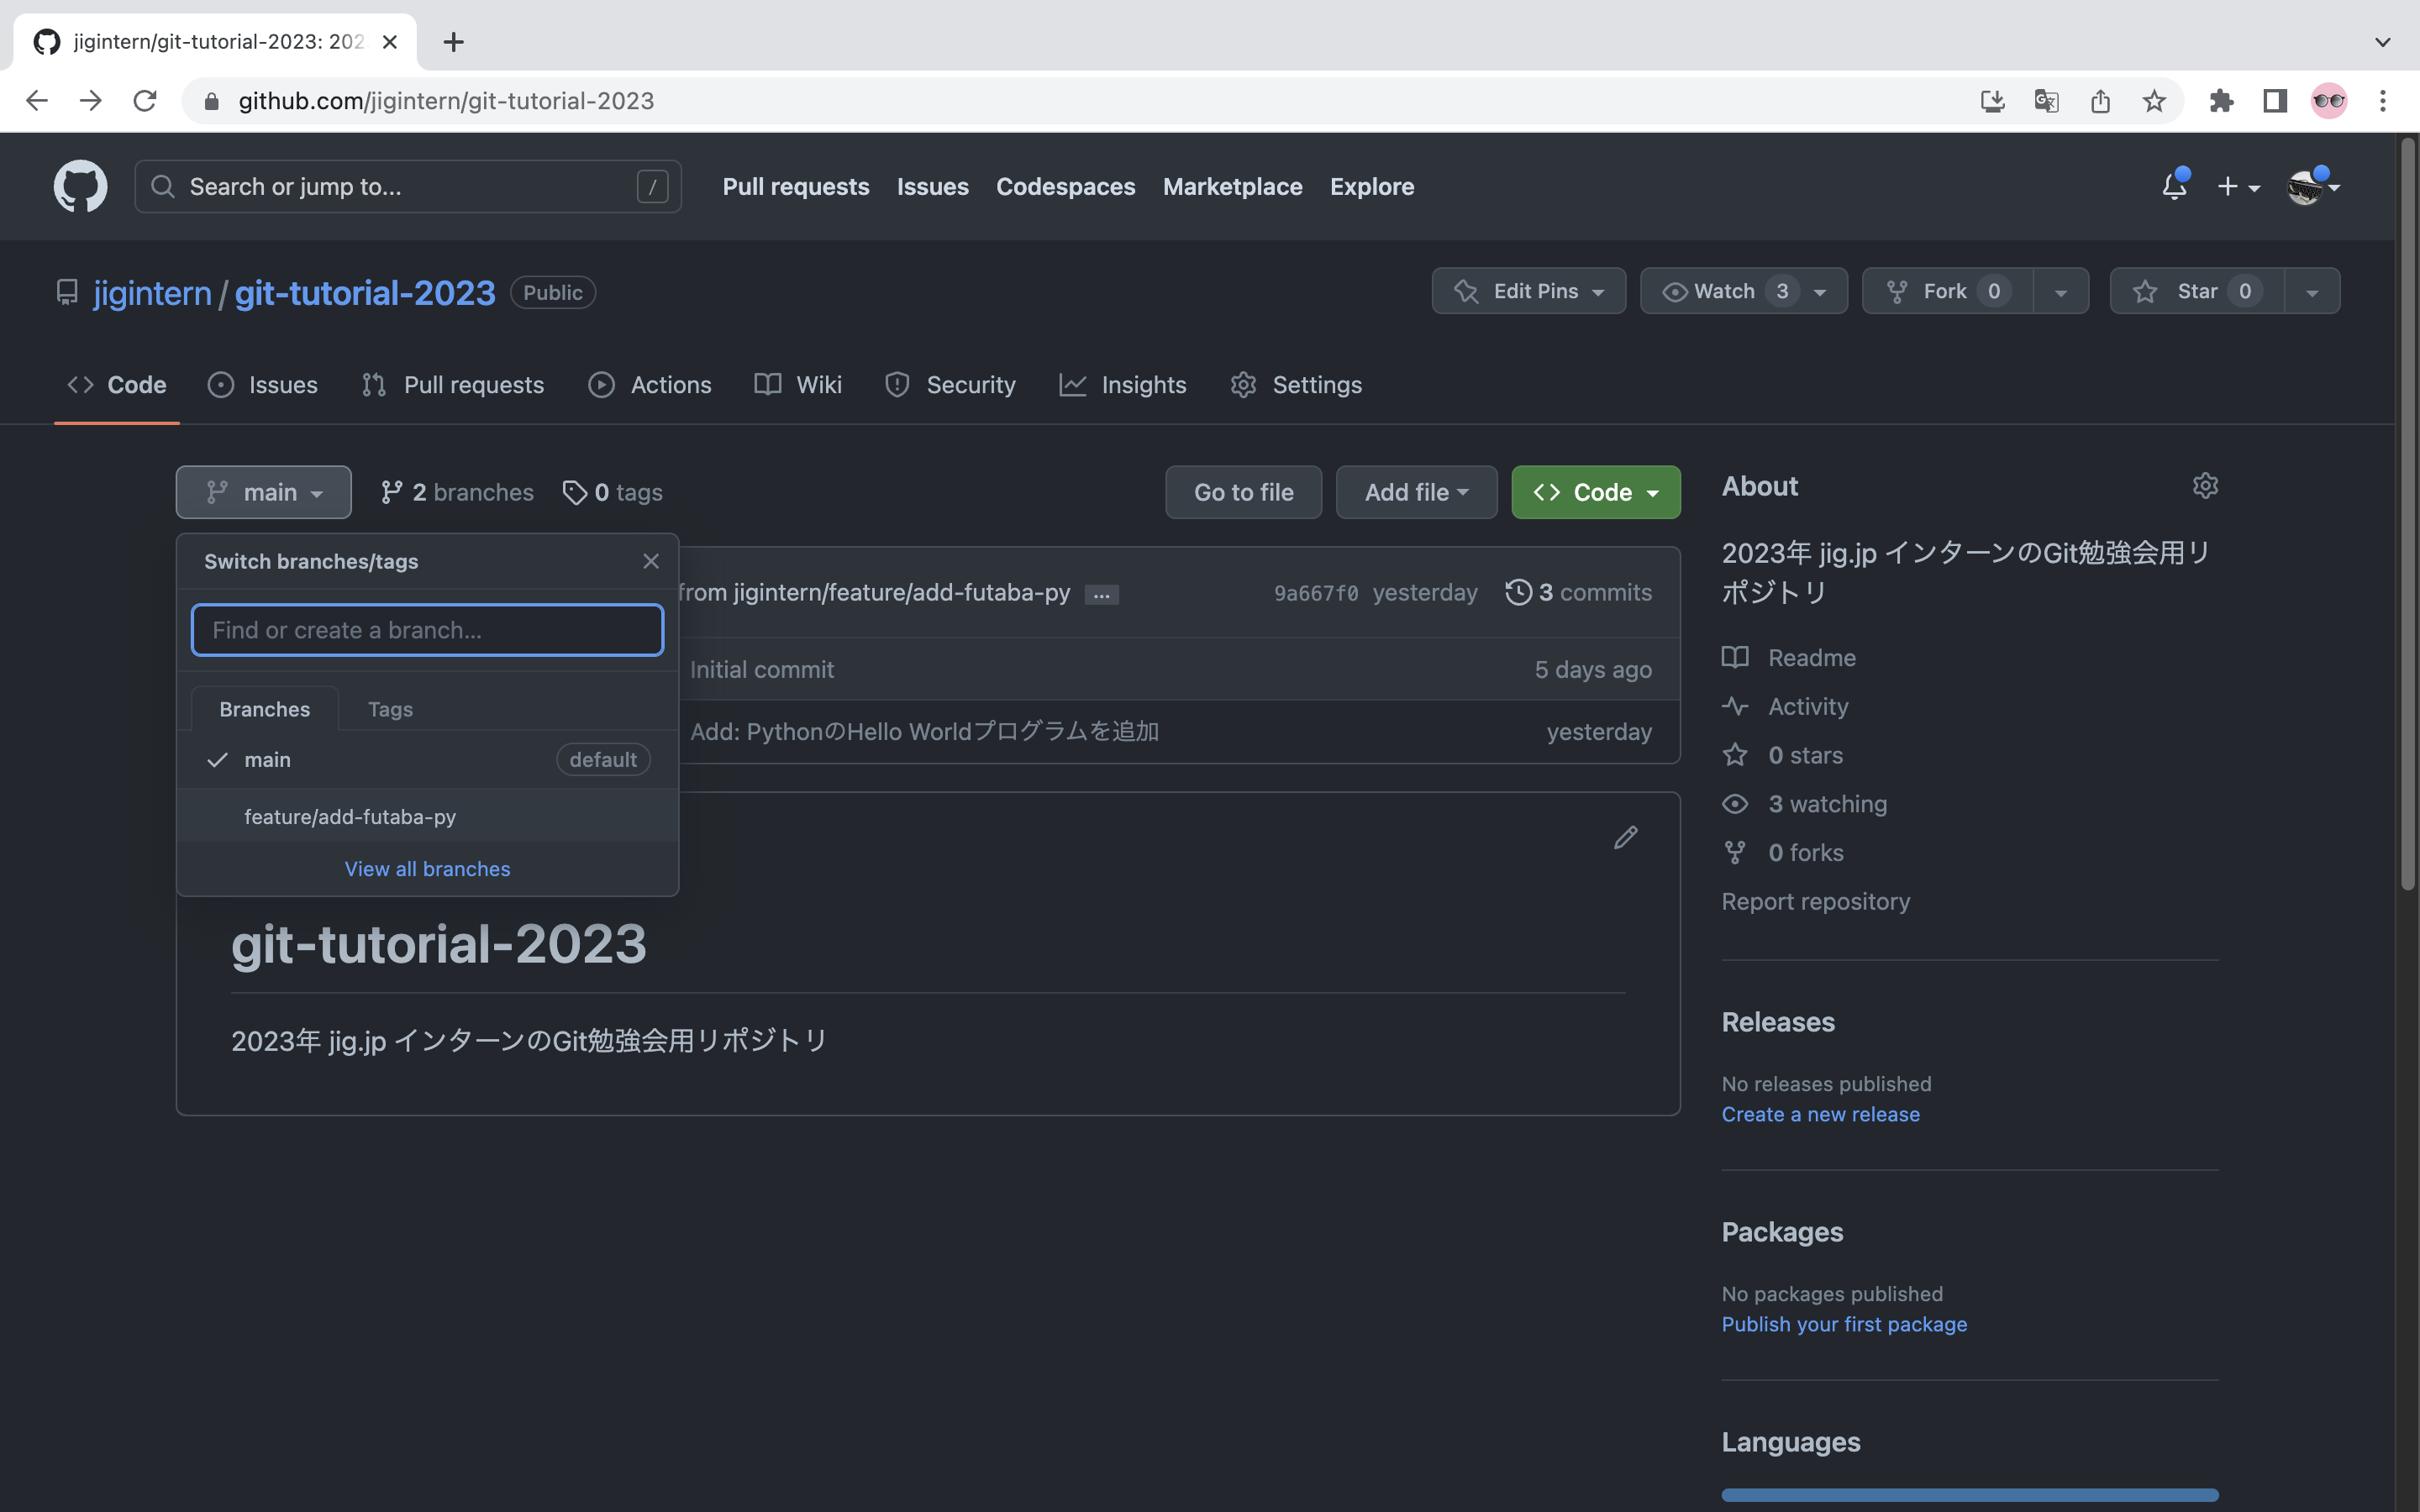Focus the Find or create a branch field
The width and height of the screenshot is (2420, 1512).
tap(427, 630)
